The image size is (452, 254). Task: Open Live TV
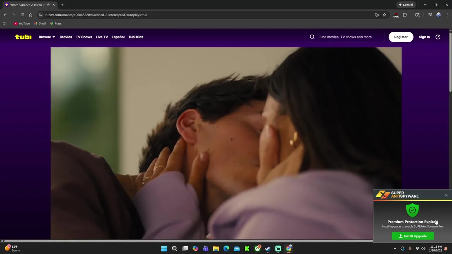[x=102, y=37]
